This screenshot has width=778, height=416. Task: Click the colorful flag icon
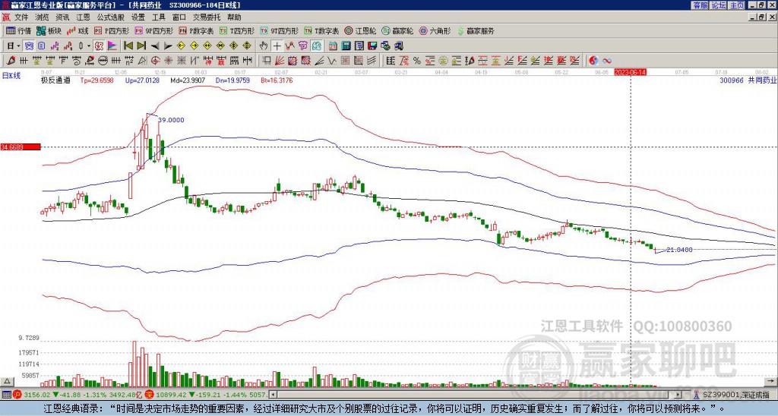[x=112, y=46]
